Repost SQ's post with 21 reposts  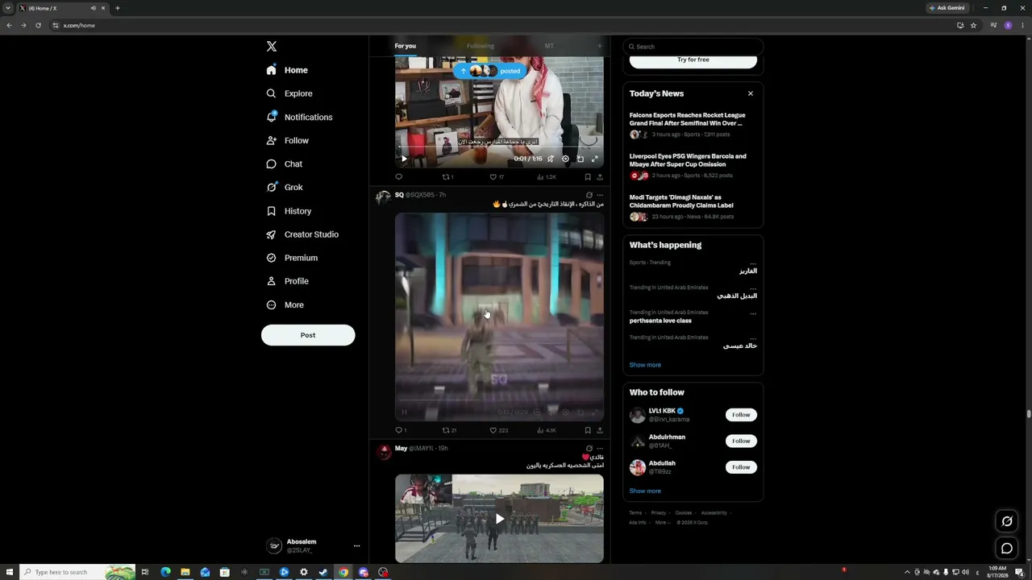click(x=449, y=430)
